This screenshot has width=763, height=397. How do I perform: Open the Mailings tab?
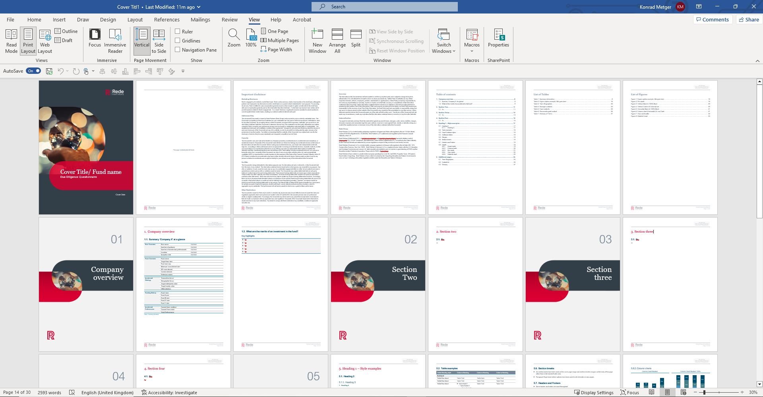(200, 19)
